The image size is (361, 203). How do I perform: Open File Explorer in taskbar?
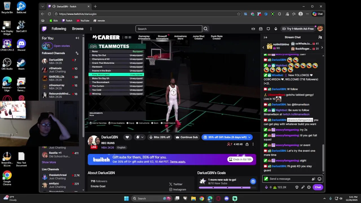pyautogui.click(x=193, y=198)
